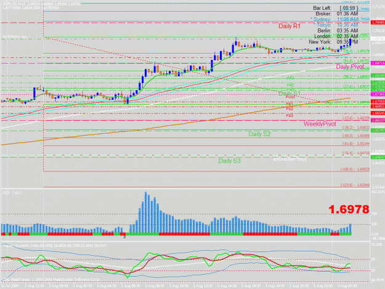Image resolution: width=385 pixels, height=289 pixels.
Task: Click the 'Broker:' clock label
Action: [x=323, y=14]
